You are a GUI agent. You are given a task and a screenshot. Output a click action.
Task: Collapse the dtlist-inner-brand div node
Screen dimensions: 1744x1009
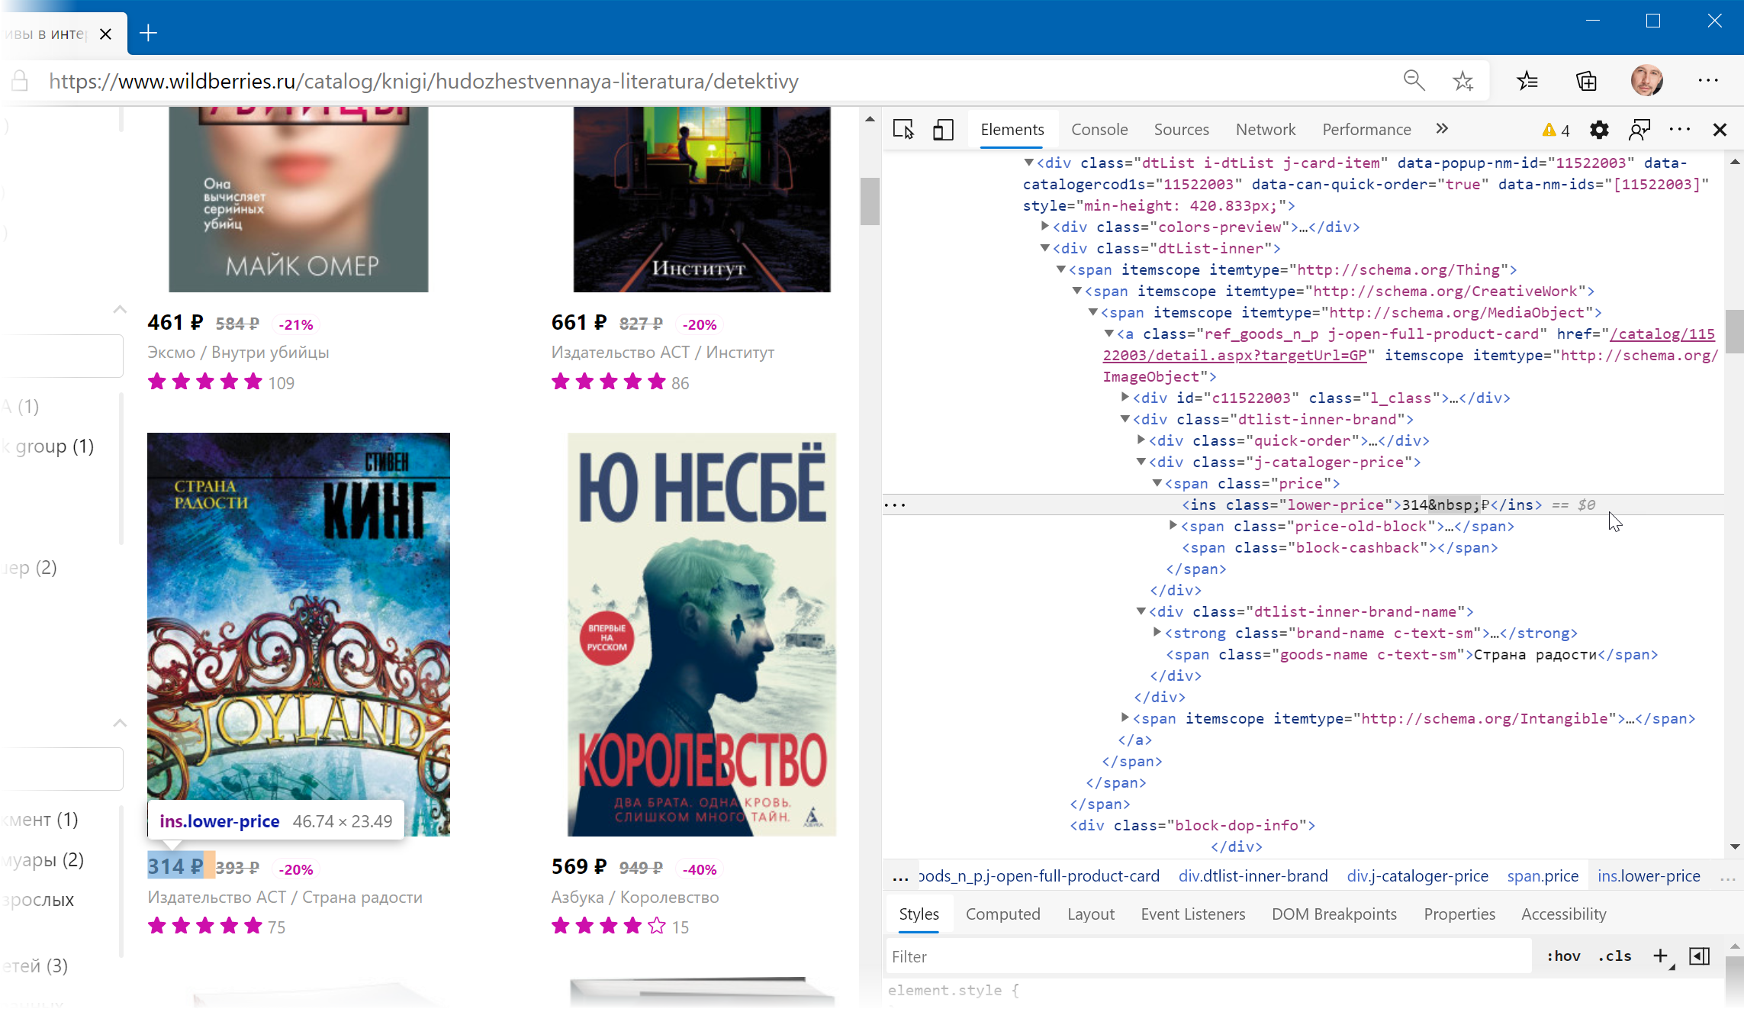click(x=1125, y=419)
